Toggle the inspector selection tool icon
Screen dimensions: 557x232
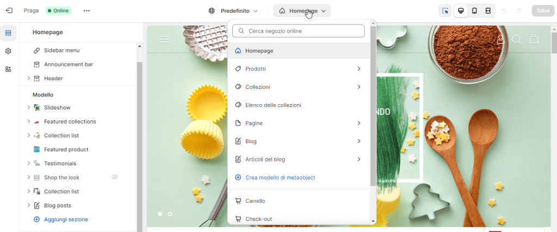point(445,11)
